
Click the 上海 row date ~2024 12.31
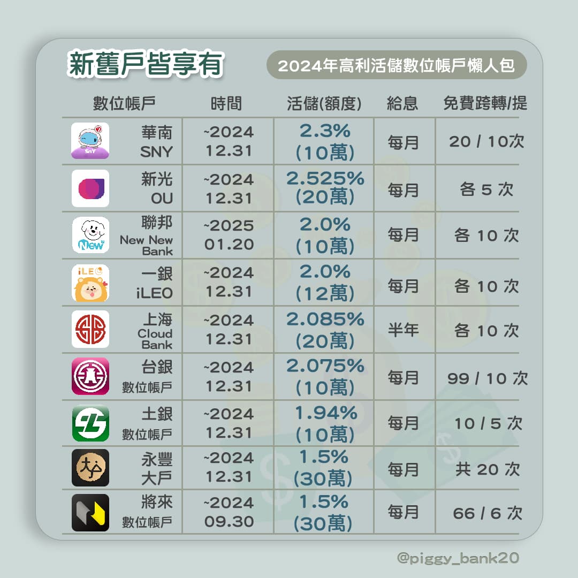click(229, 330)
